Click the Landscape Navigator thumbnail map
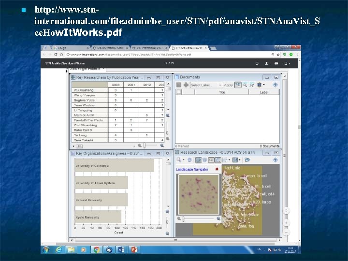Screen dimensions: 348x261 coord(199,194)
